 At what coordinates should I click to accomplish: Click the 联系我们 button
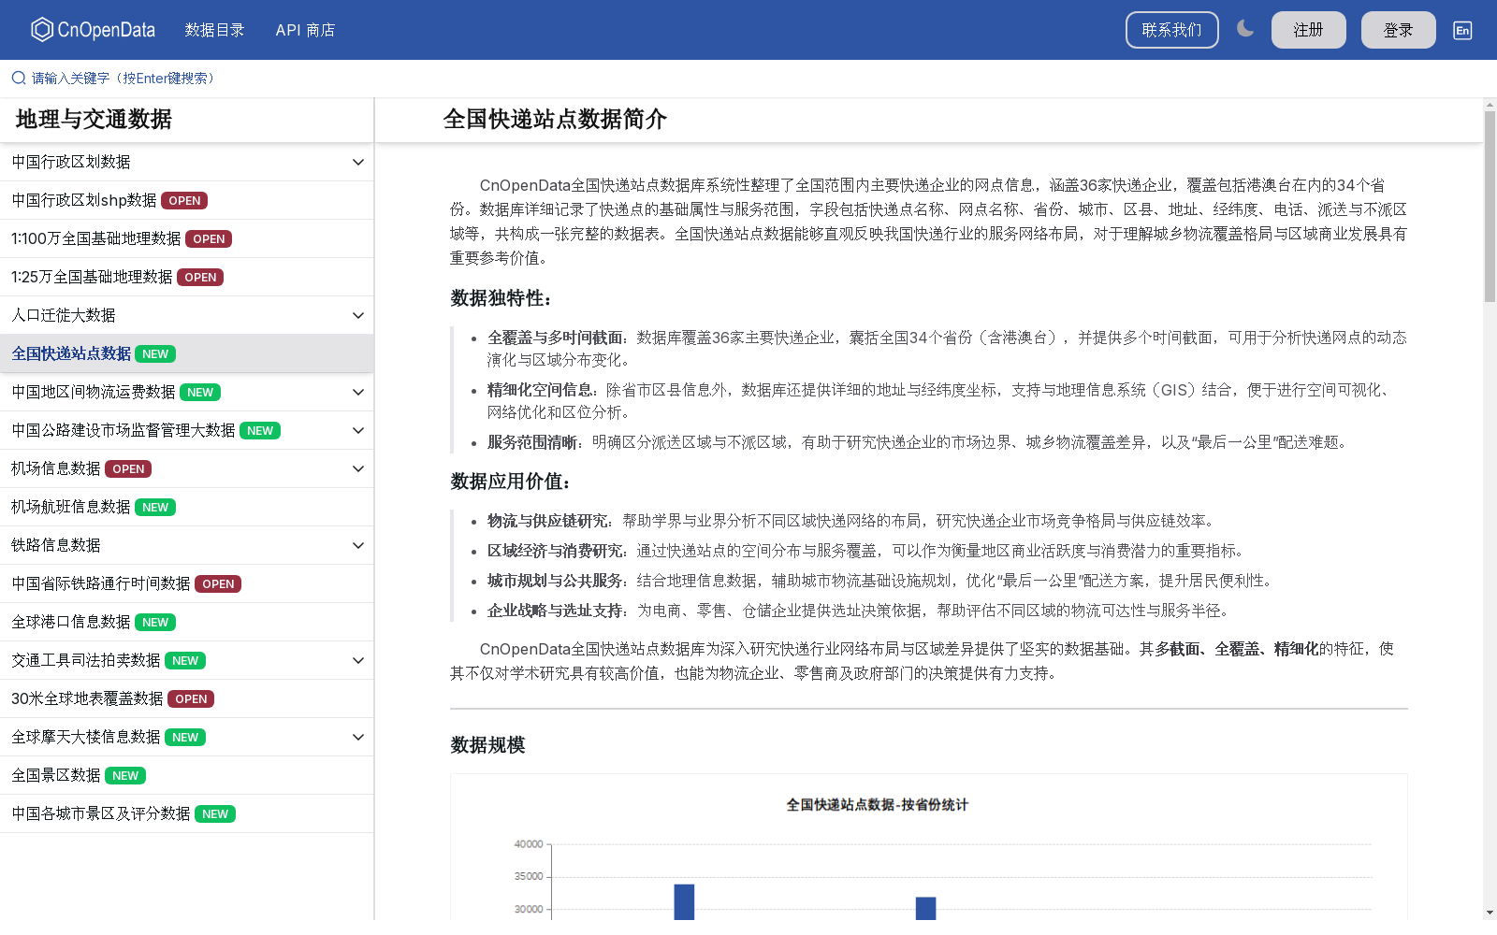(x=1171, y=30)
